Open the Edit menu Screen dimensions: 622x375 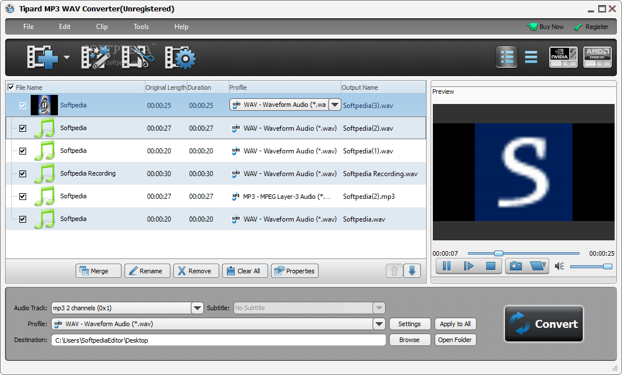(65, 27)
